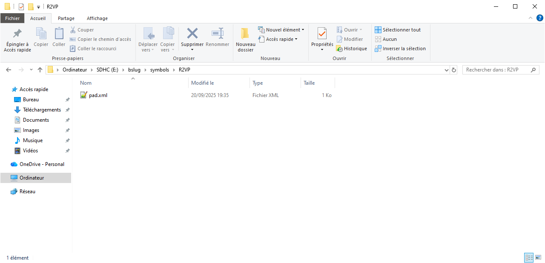The height and width of the screenshot is (263, 545).
Task: Sort by the Modifié le column
Action: [219, 83]
